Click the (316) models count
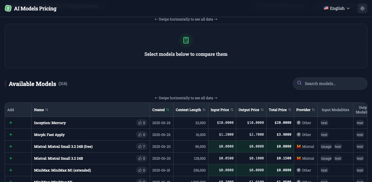The image size is (372, 182). point(63,84)
